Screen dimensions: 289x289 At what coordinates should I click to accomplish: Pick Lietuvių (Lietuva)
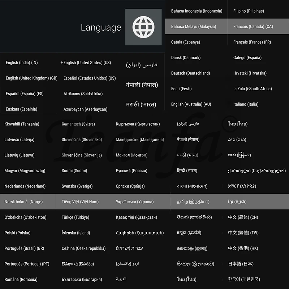20,155
